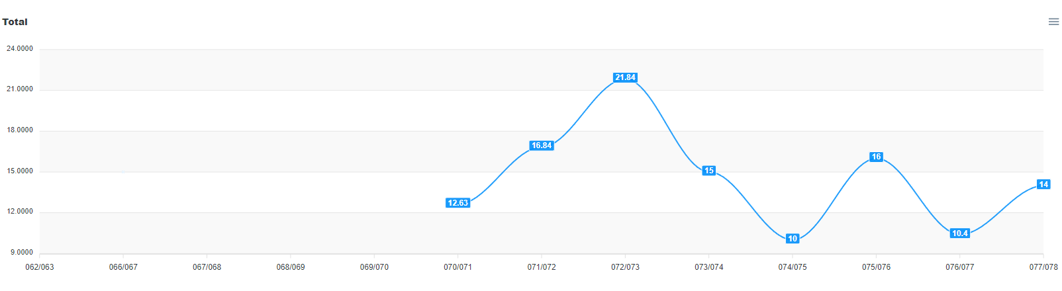Image resolution: width=1062 pixels, height=291 pixels.
Task: Select the data point labeled 10
Action: click(x=793, y=239)
